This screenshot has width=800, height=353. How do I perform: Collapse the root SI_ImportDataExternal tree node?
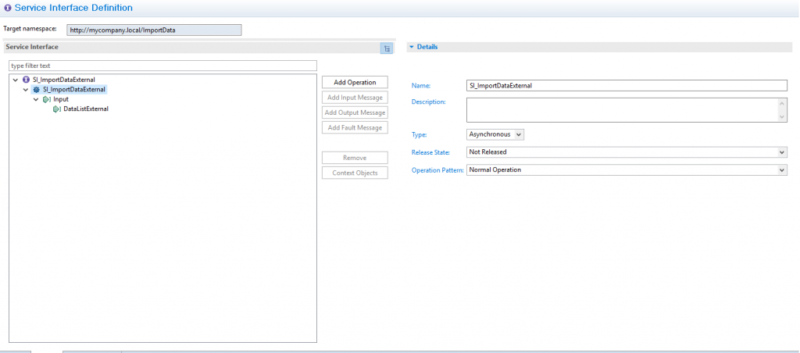pyautogui.click(x=16, y=80)
